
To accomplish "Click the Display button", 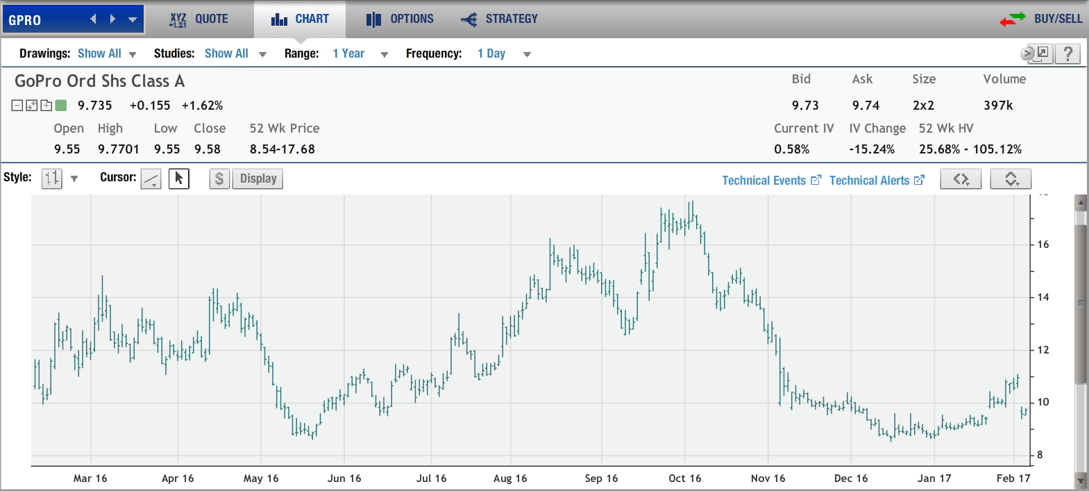I will [258, 178].
